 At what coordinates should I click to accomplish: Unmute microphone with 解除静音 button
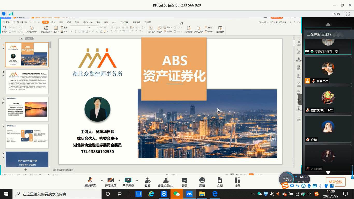click(90, 180)
